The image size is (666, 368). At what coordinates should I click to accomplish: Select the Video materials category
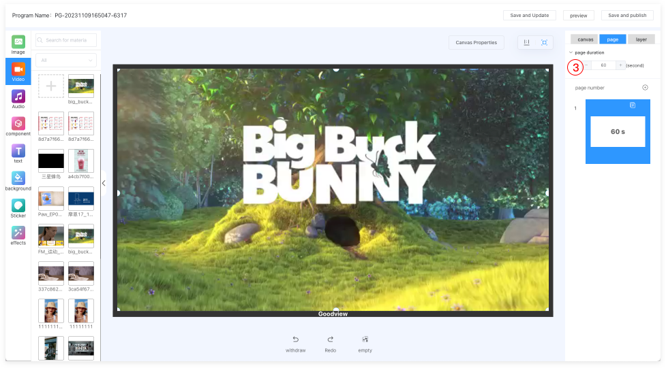tap(18, 71)
